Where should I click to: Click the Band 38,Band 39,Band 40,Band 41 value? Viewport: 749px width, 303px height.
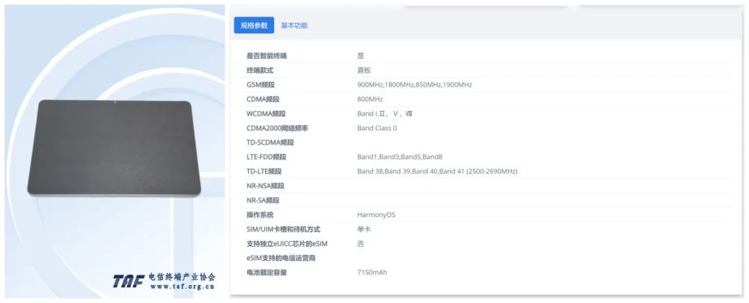coord(437,171)
